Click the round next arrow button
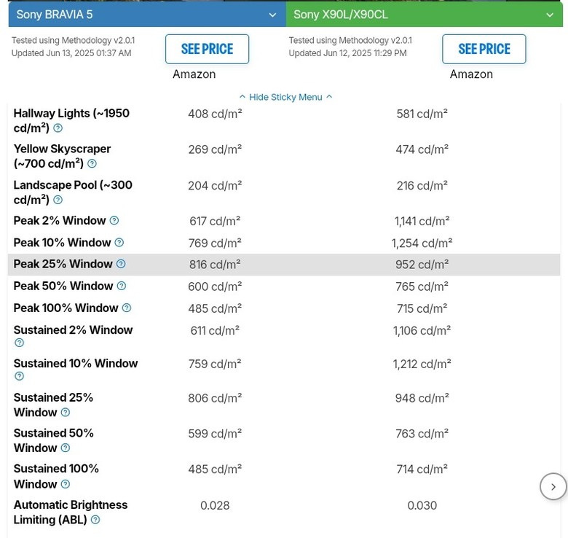 point(553,486)
